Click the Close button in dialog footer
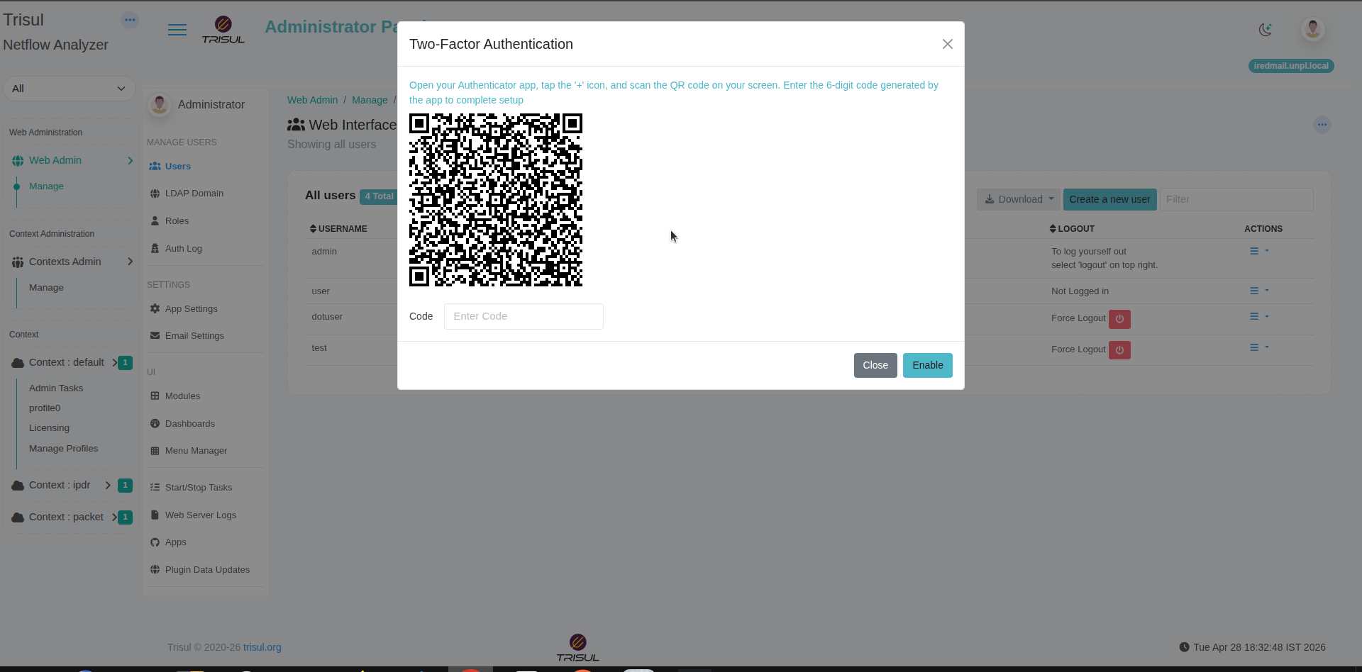Image resolution: width=1362 pixels, height=672 pixels. tap(875, 365)
